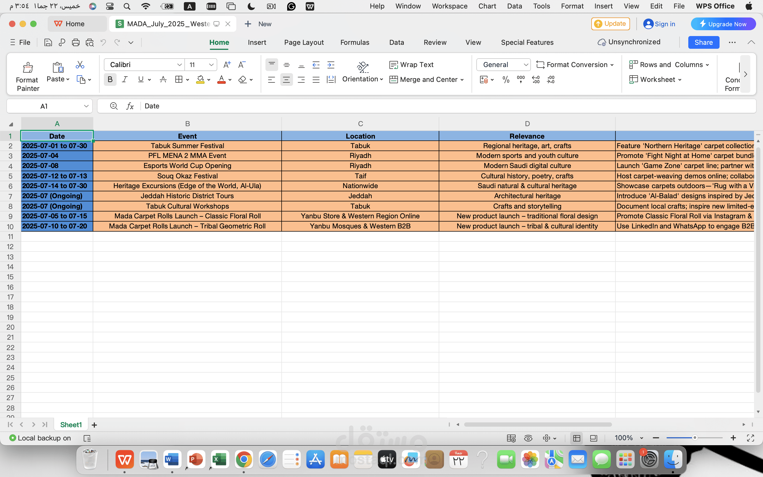Apply strikethrough formatting icon
763x477 pixels.
(163, 79)
